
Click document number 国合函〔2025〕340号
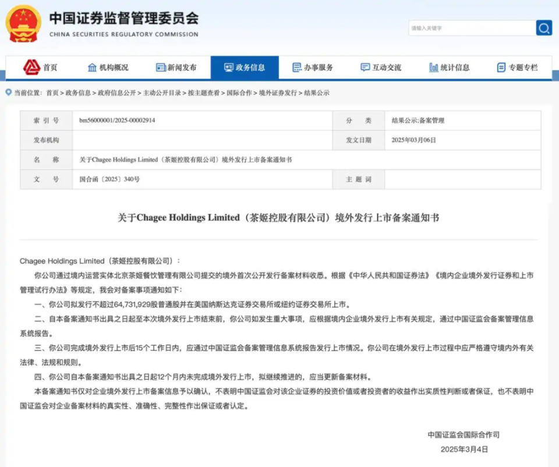[x=109, y=179]
